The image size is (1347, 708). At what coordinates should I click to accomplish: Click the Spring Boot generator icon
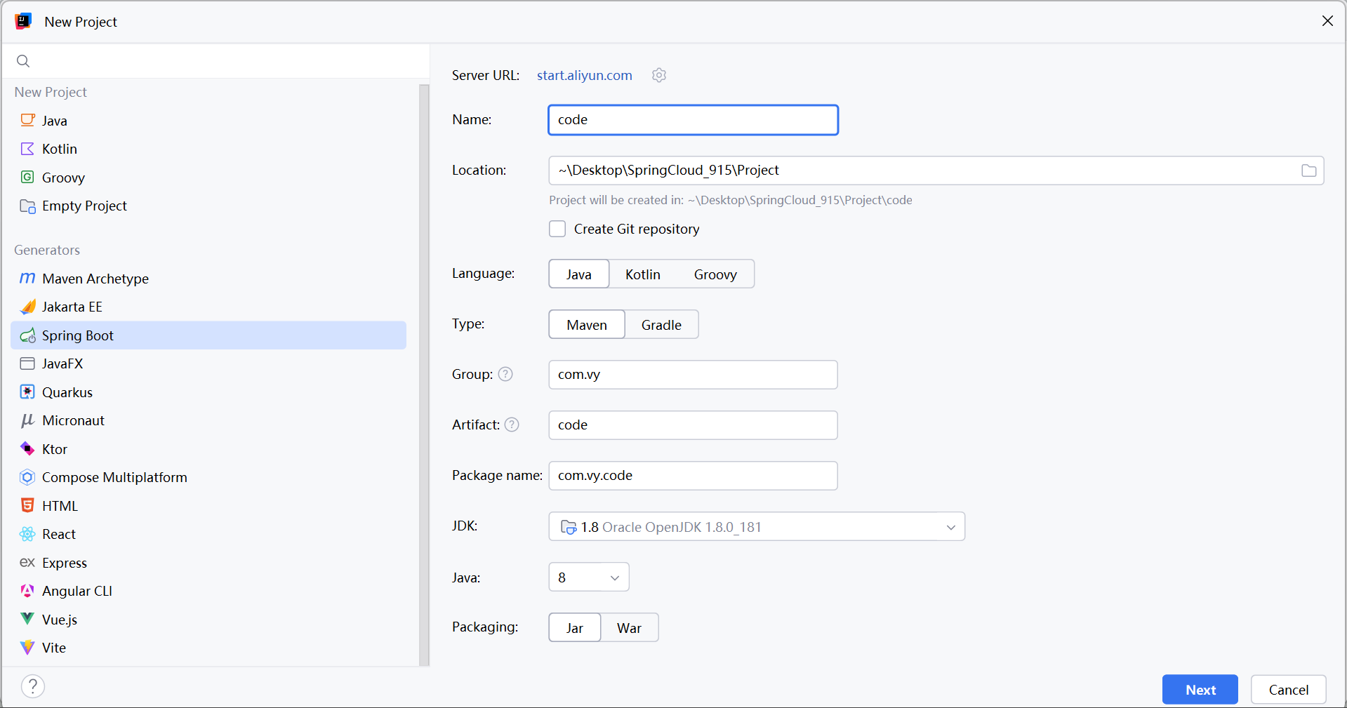[27, 335]
